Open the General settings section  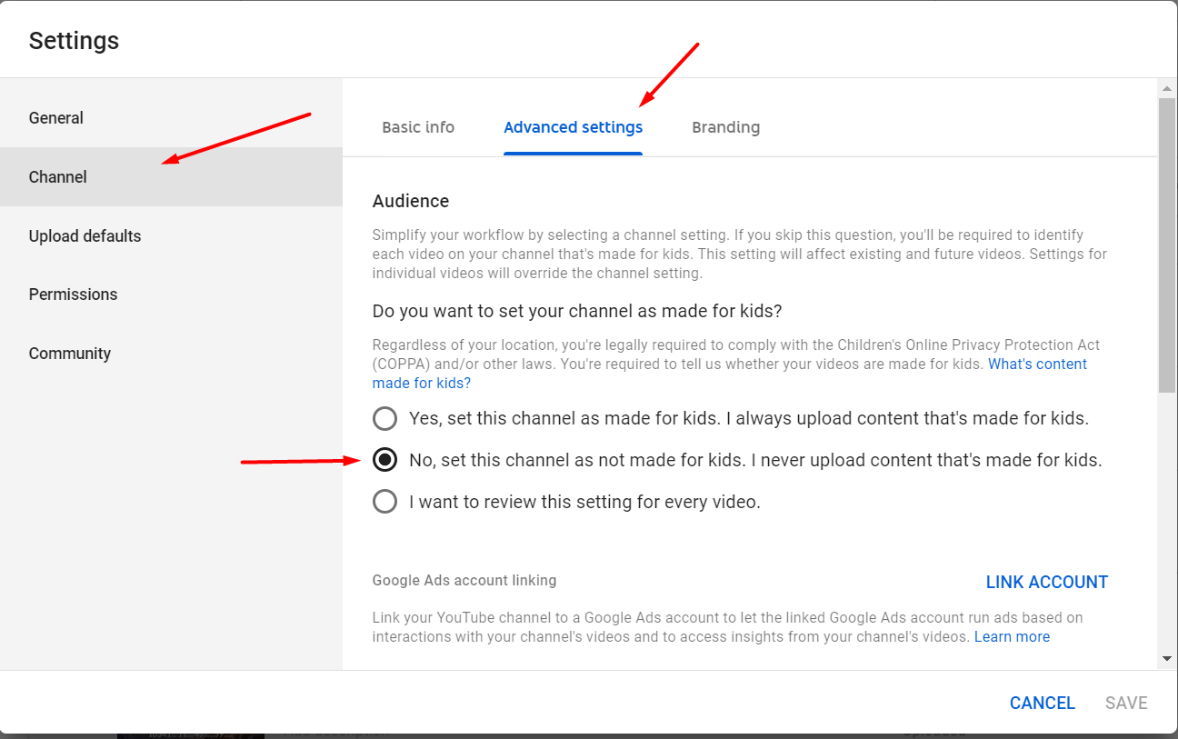pos(55,118)
